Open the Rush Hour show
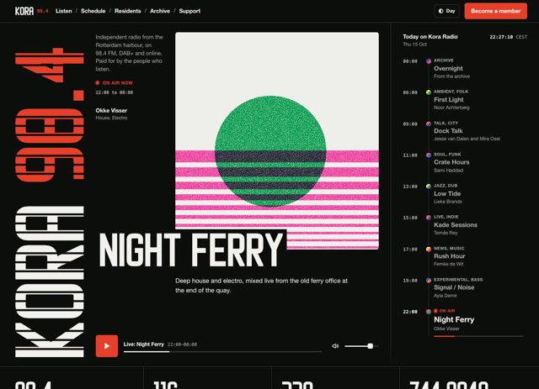Image resolution: width=539 pixels, height=389 pixels. 449,256
